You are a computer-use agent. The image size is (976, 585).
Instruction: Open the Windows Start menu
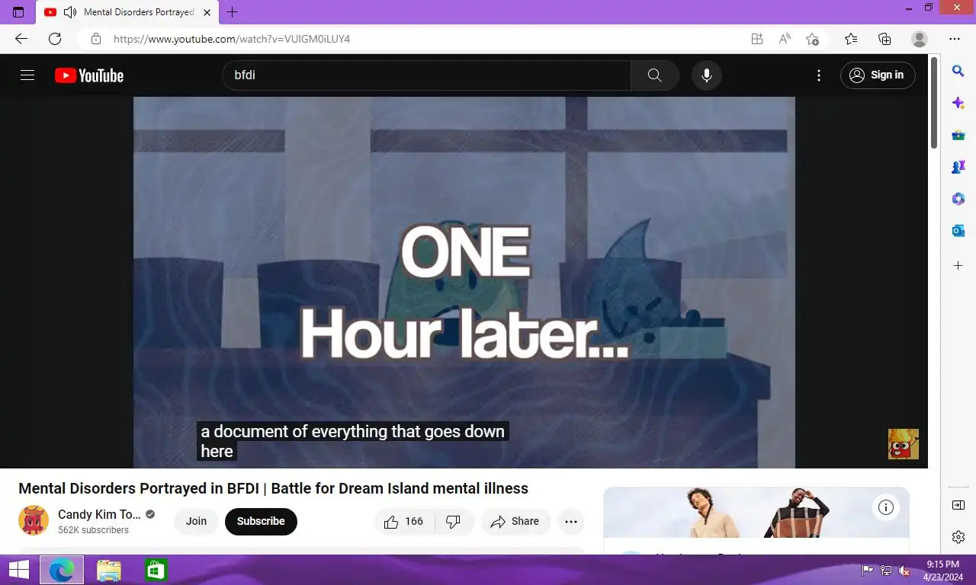(x=18, y=570)
